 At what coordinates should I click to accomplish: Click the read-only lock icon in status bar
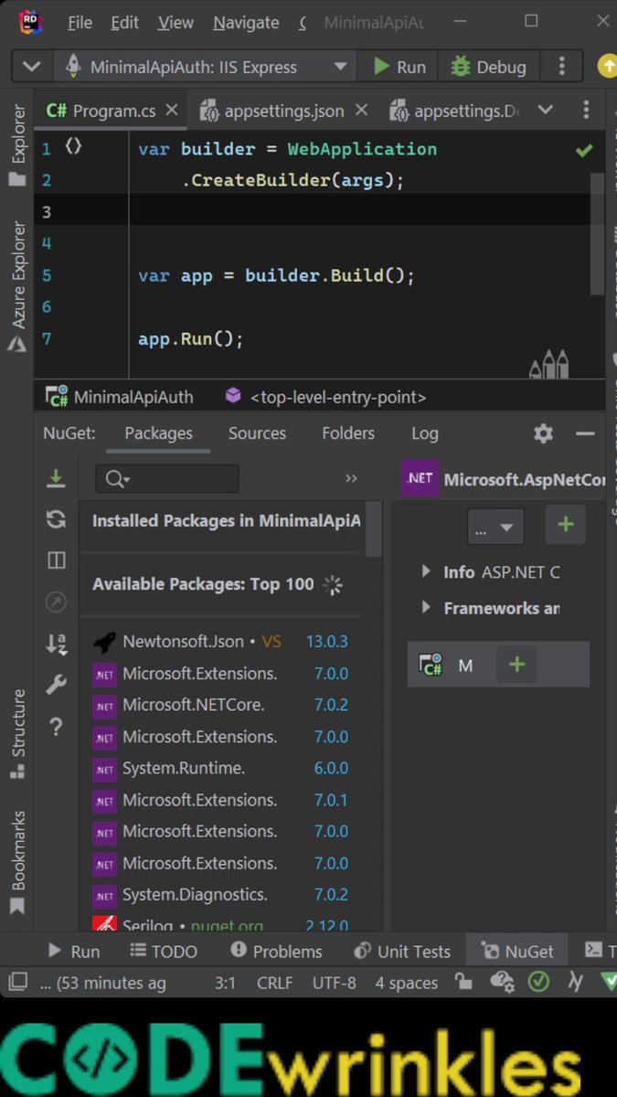(x=463, y=983)
